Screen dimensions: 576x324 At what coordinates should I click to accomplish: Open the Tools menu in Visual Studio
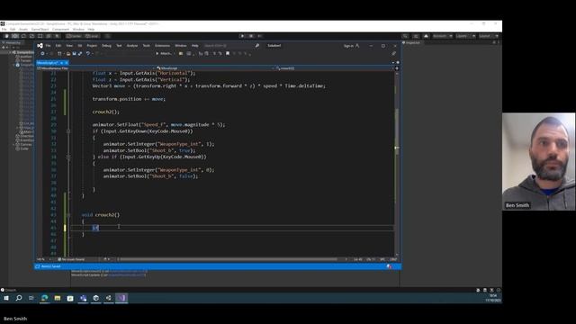[x=146, y=46]
